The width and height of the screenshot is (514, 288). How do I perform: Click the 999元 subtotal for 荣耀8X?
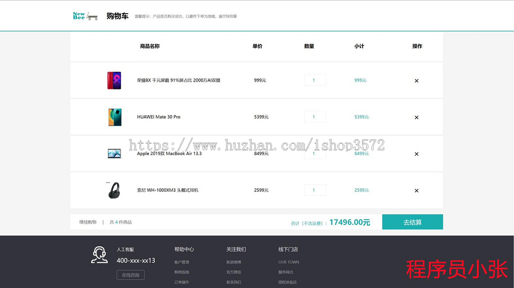point(360,80)
